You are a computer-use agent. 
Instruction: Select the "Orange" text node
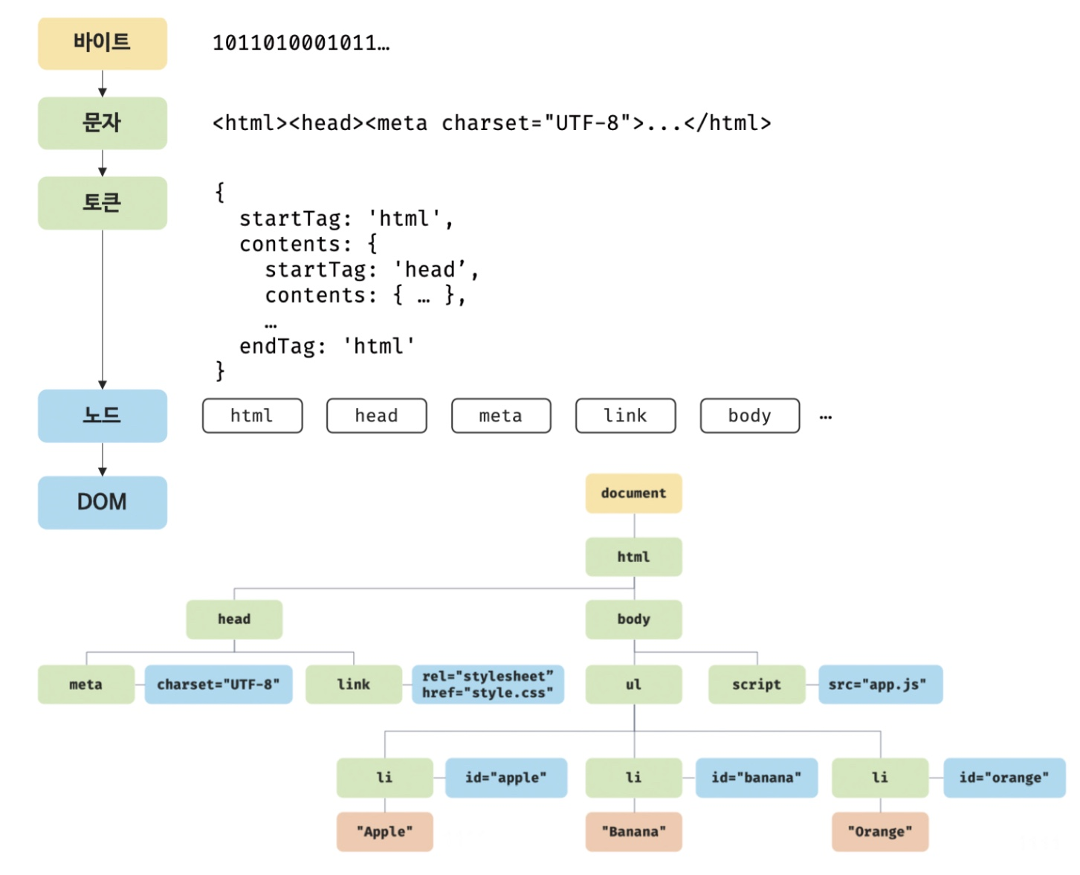(x=880, y=832)
